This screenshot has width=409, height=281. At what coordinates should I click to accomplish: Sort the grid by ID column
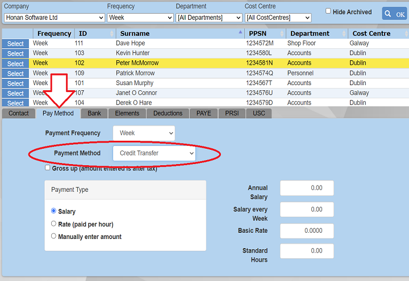83,33
